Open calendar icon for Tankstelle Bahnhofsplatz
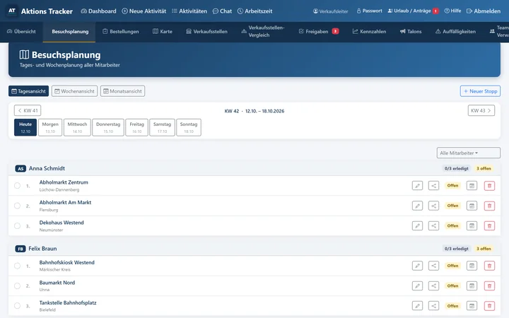509x318 pixels. [x=472, y=306]
